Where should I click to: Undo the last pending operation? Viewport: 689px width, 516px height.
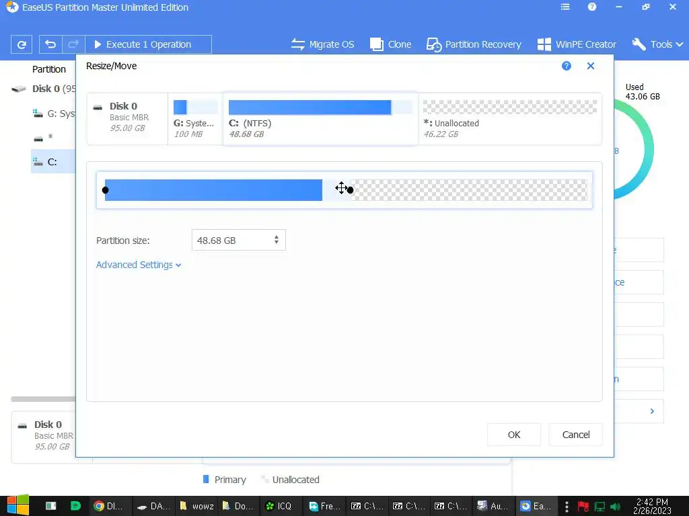click(x=50, y=44)
